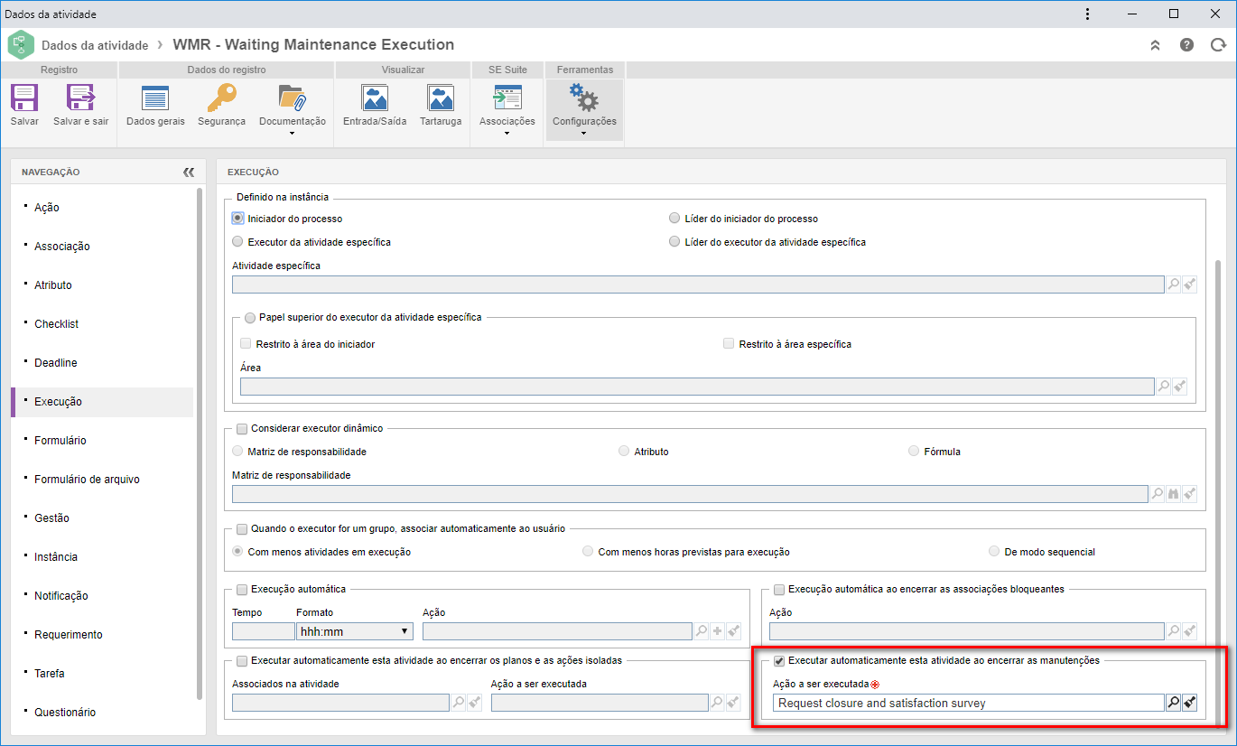
Task: Click the Dados da atividade breadcrumb
Action: [95, 44]
